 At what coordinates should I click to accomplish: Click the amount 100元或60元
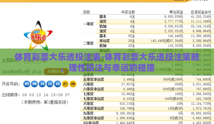click(x=174, y=99)
